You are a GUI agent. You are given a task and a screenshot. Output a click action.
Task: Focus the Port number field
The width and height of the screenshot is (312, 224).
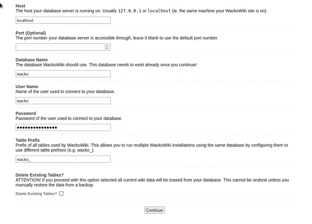tap(60, 47)
